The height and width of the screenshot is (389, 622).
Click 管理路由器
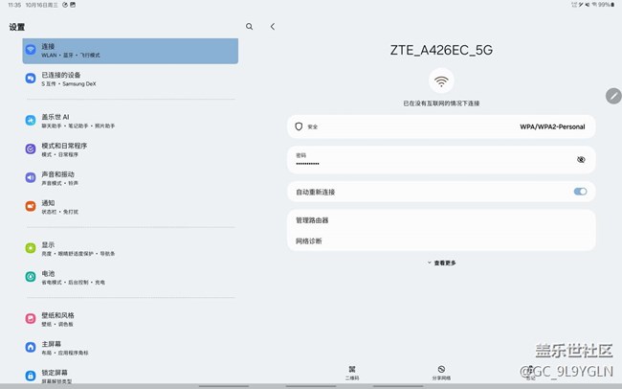point(441,220)
